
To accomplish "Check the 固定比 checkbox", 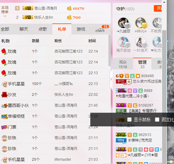I will (157, 120).
